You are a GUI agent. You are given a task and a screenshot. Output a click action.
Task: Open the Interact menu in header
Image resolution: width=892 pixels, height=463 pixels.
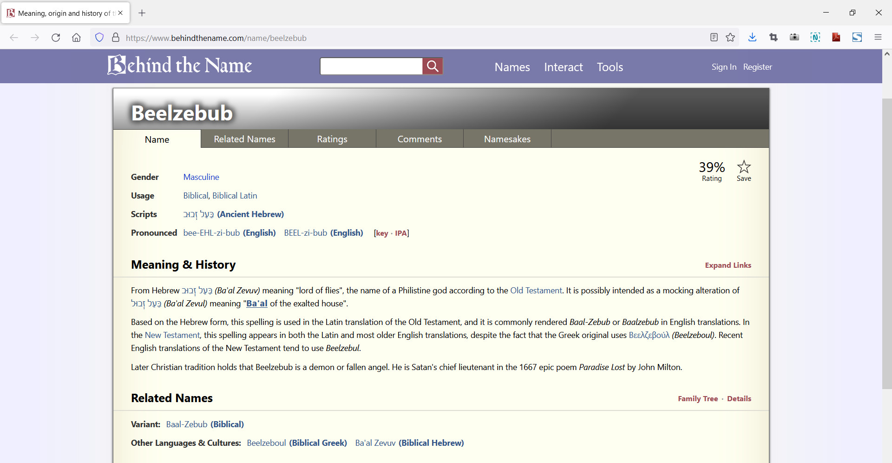coord(563,67)
